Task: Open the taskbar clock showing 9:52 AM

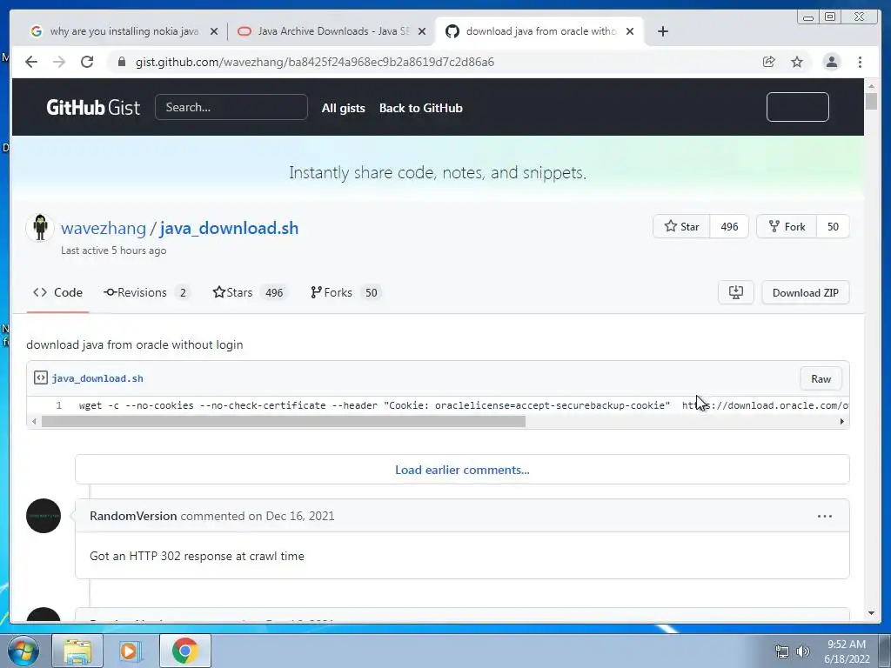Action: click(847, 651)
